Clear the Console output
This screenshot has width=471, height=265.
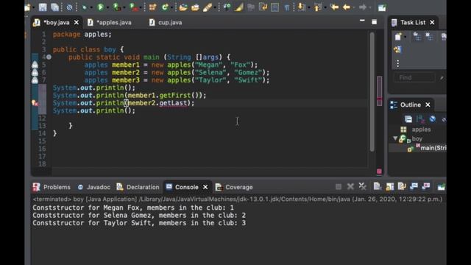(x=378, y=187)
